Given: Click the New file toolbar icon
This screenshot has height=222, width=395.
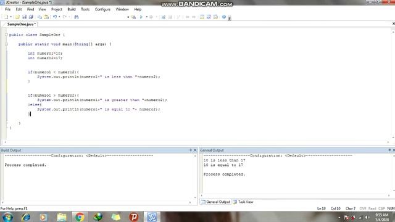Looking at the screenshot, I should 6,17.
